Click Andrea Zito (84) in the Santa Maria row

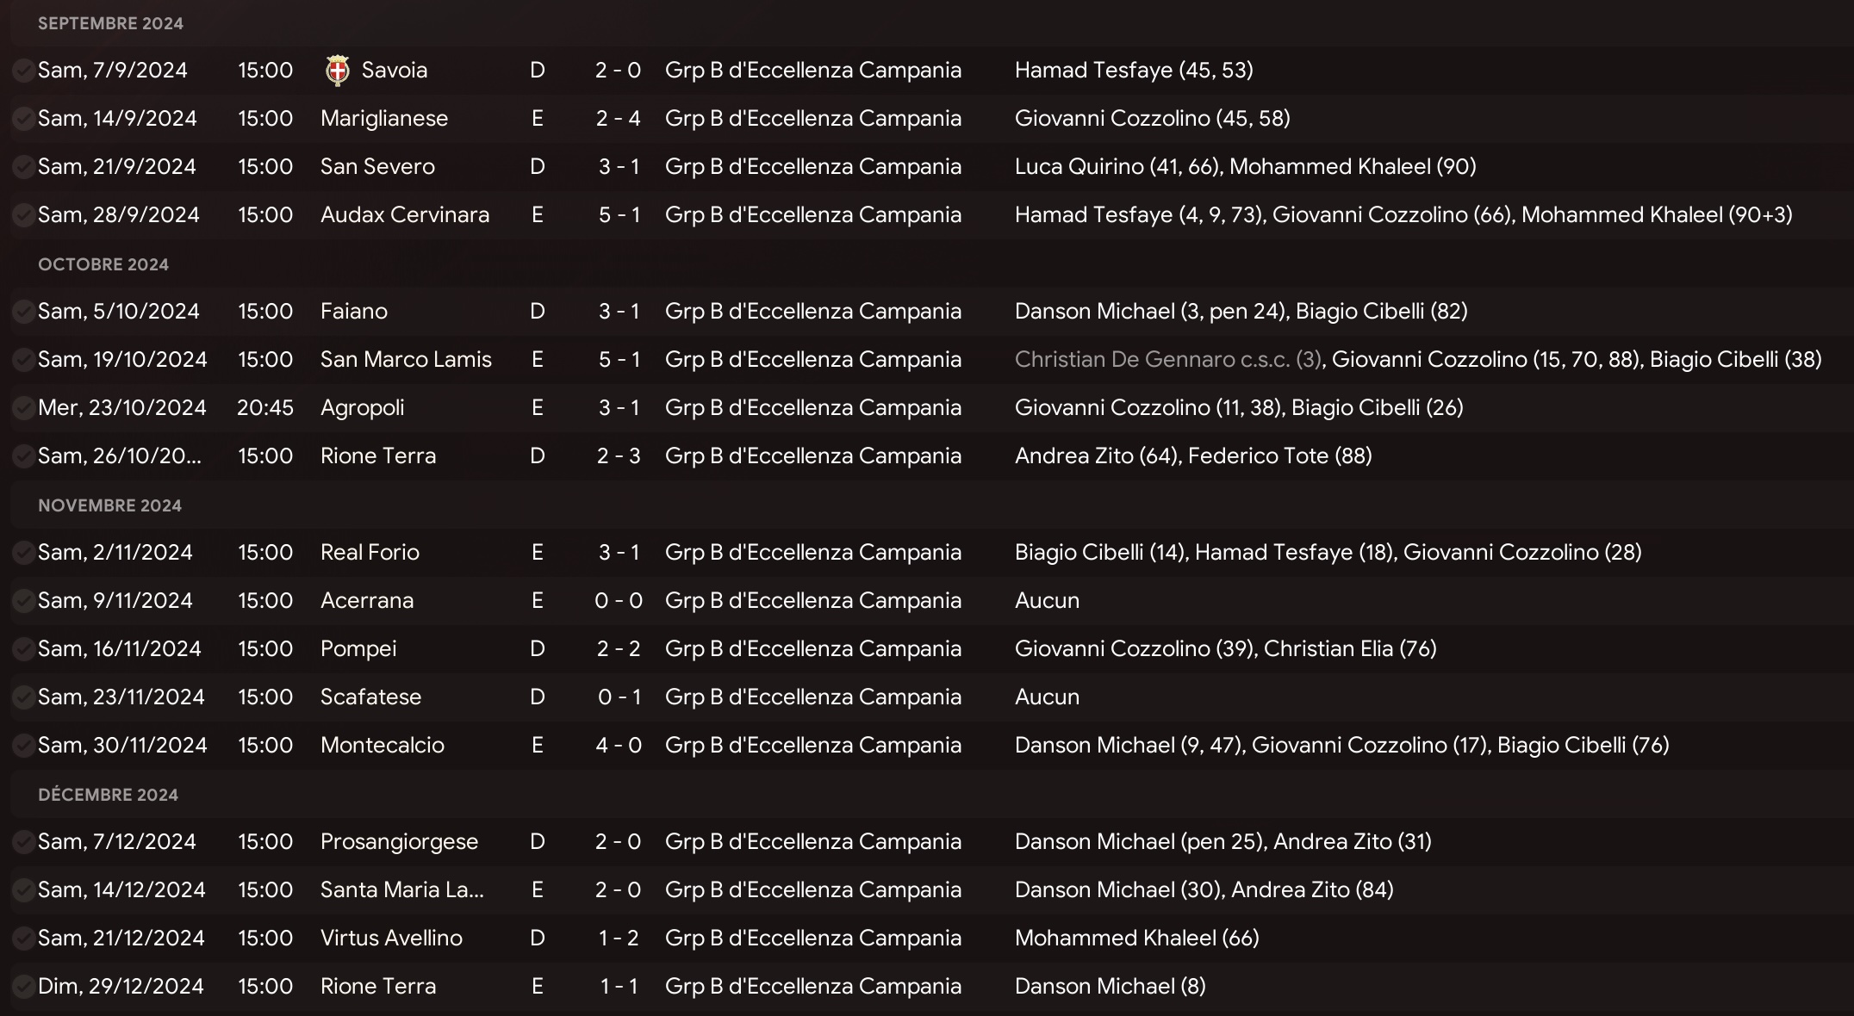[x=1312, y=890]
